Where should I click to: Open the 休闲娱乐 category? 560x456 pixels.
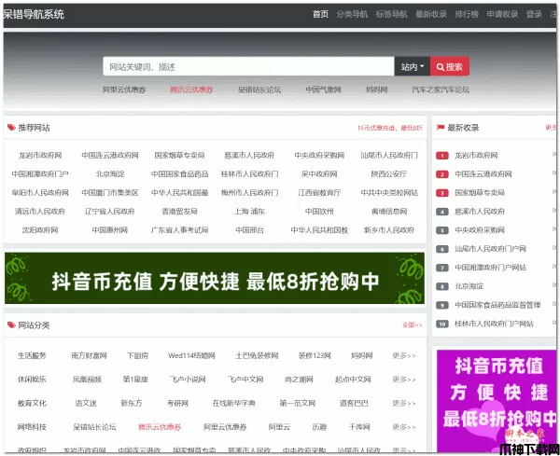[x=32, y=380]
